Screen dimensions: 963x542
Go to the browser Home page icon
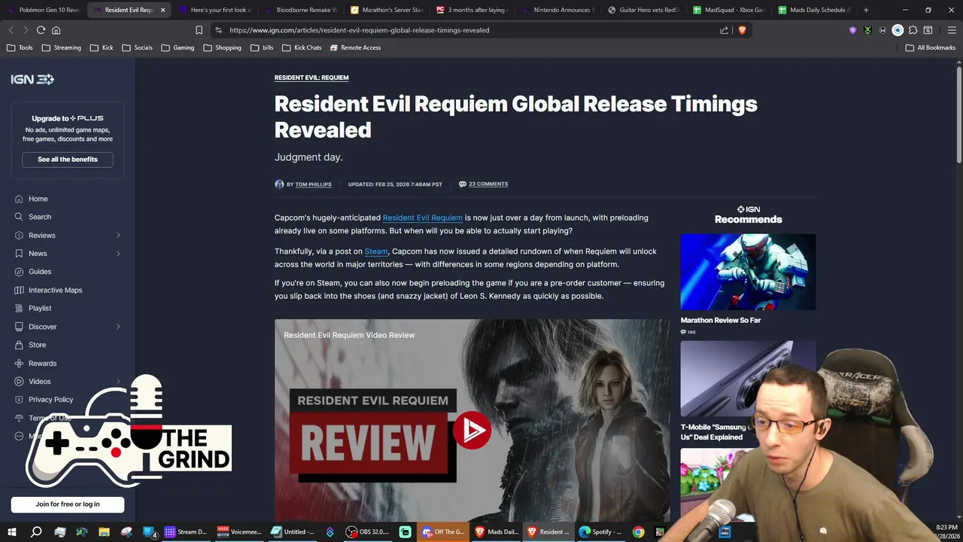56,30
